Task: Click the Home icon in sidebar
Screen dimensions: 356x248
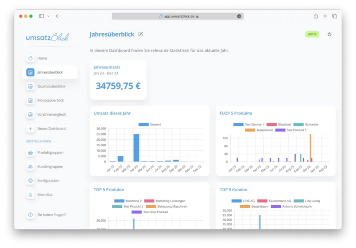Action: pos(30,58)
